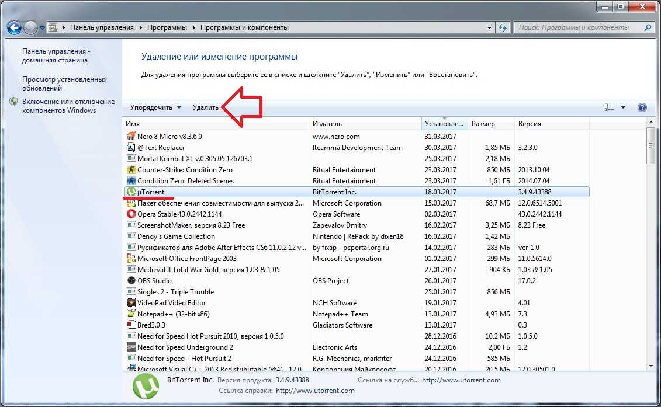This screenshot has width=661, height=407.
Task: Click Condition Zero: Deleted Scenes icon
Action: 131,181
